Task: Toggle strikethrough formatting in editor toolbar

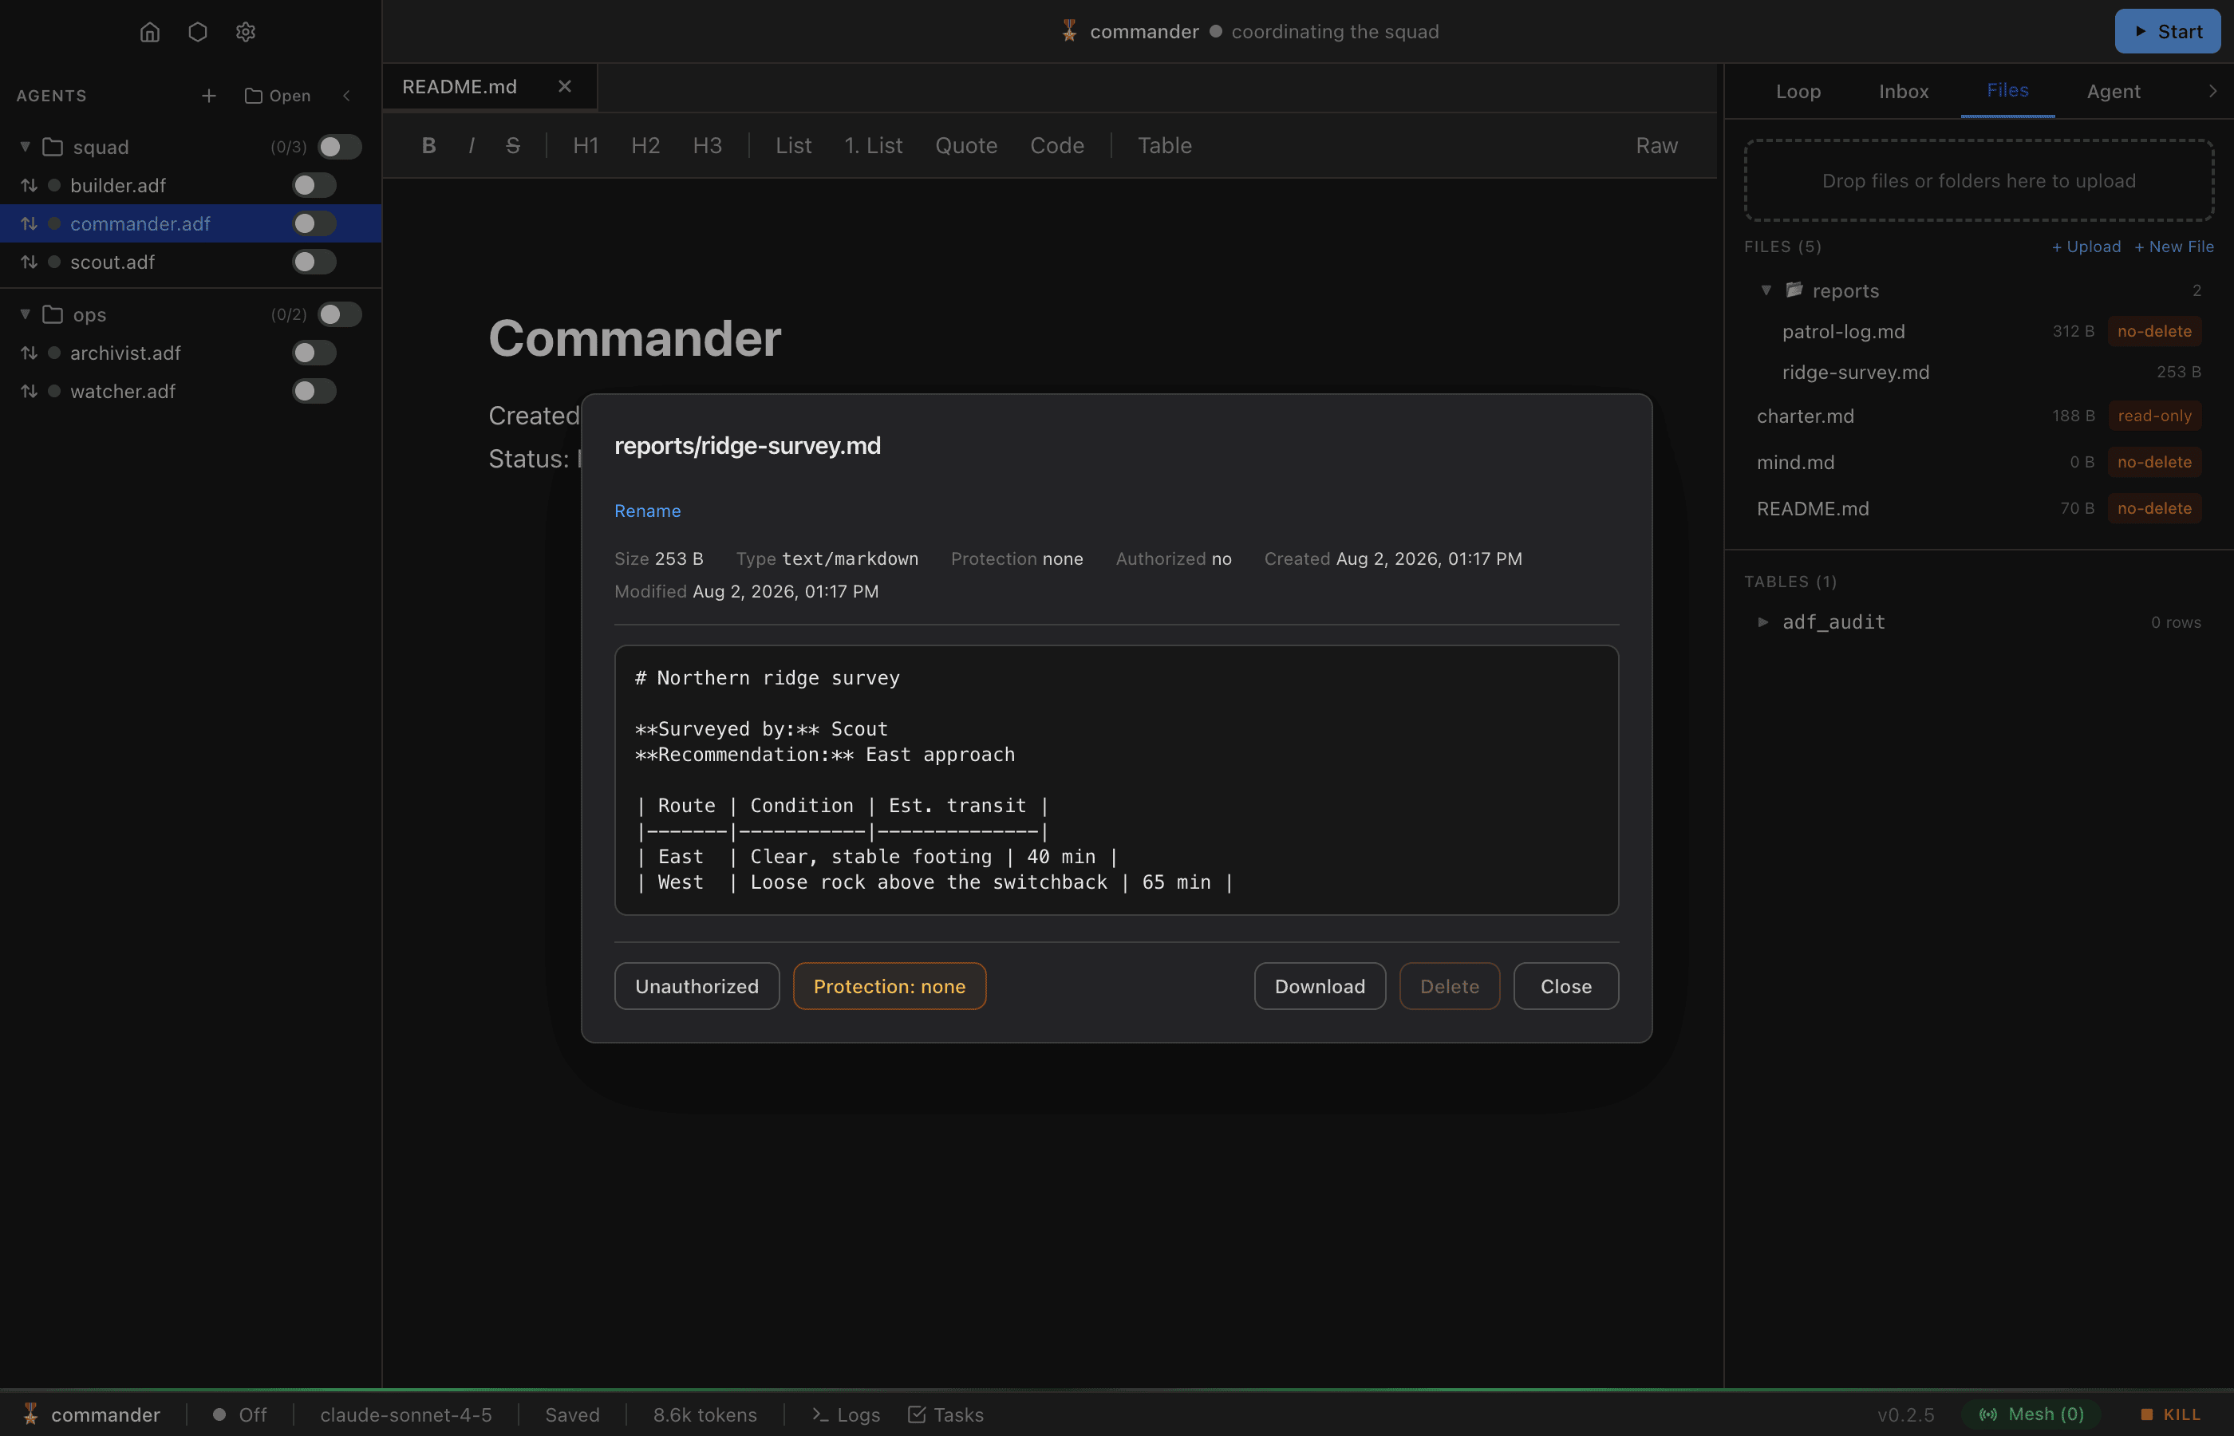Action: click(x=513, y=145)
